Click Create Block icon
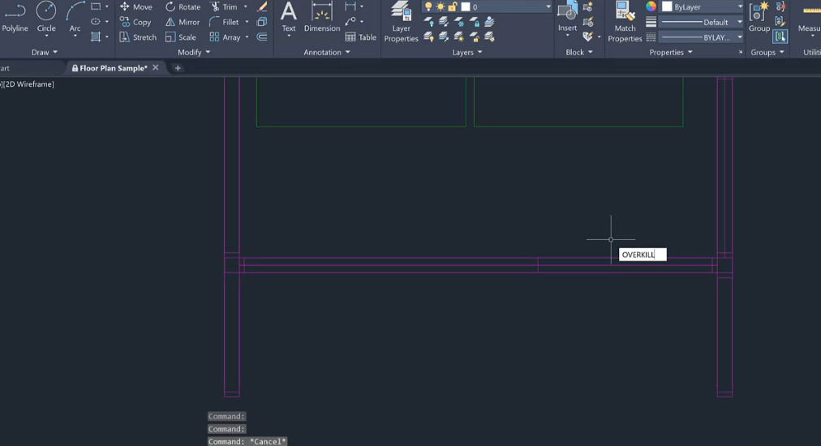Viewport: 821px width, 446px height. [x=588, y=6]
